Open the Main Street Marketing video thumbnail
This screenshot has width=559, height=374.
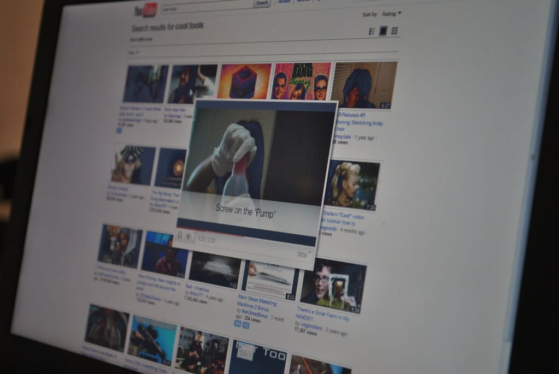[x=270, y=280]
